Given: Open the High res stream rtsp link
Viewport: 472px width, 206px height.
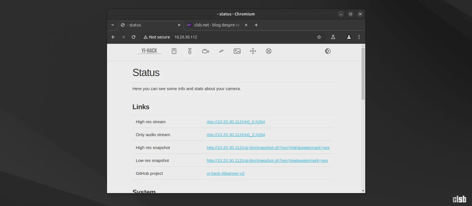Looking at the screenshot, I should click(236, 122).
